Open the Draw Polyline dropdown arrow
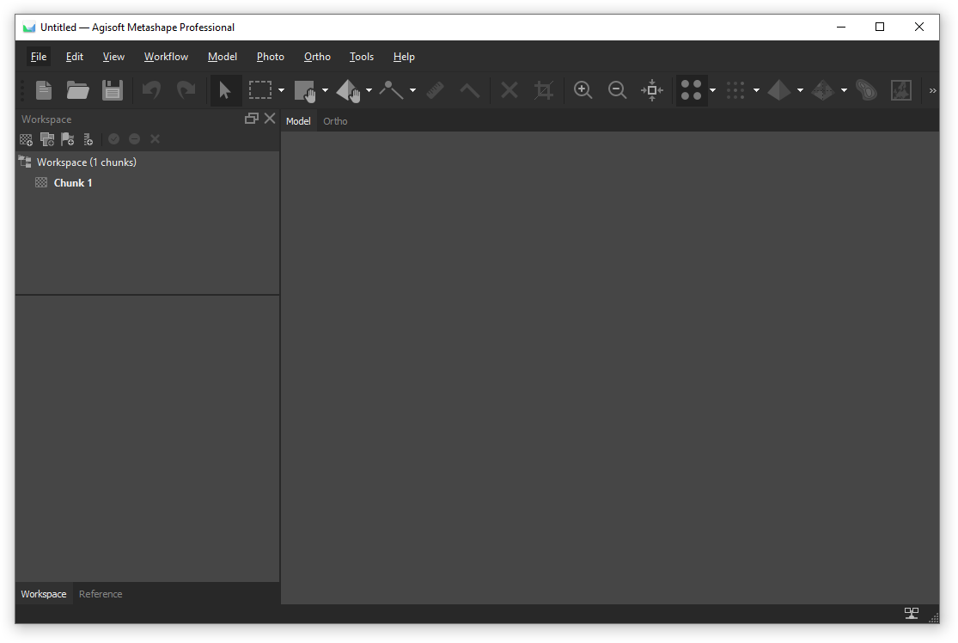958x643 pixels. pyautogui.click(x=413, y=90)
